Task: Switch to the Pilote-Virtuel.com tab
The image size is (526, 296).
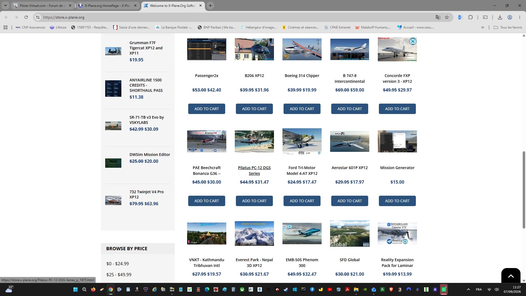Action: point(42,5)
